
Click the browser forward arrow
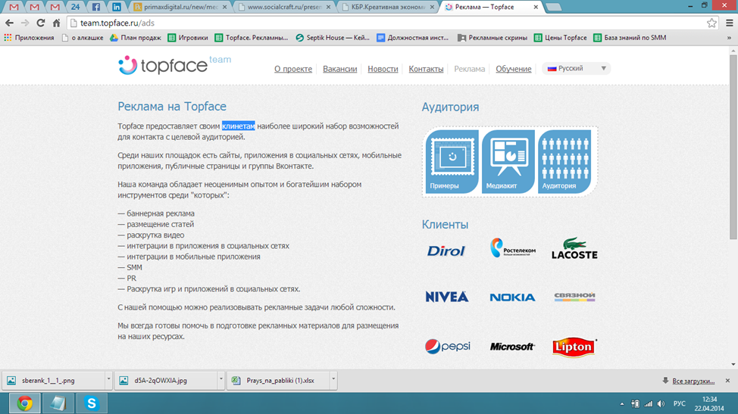coord(25,23)
